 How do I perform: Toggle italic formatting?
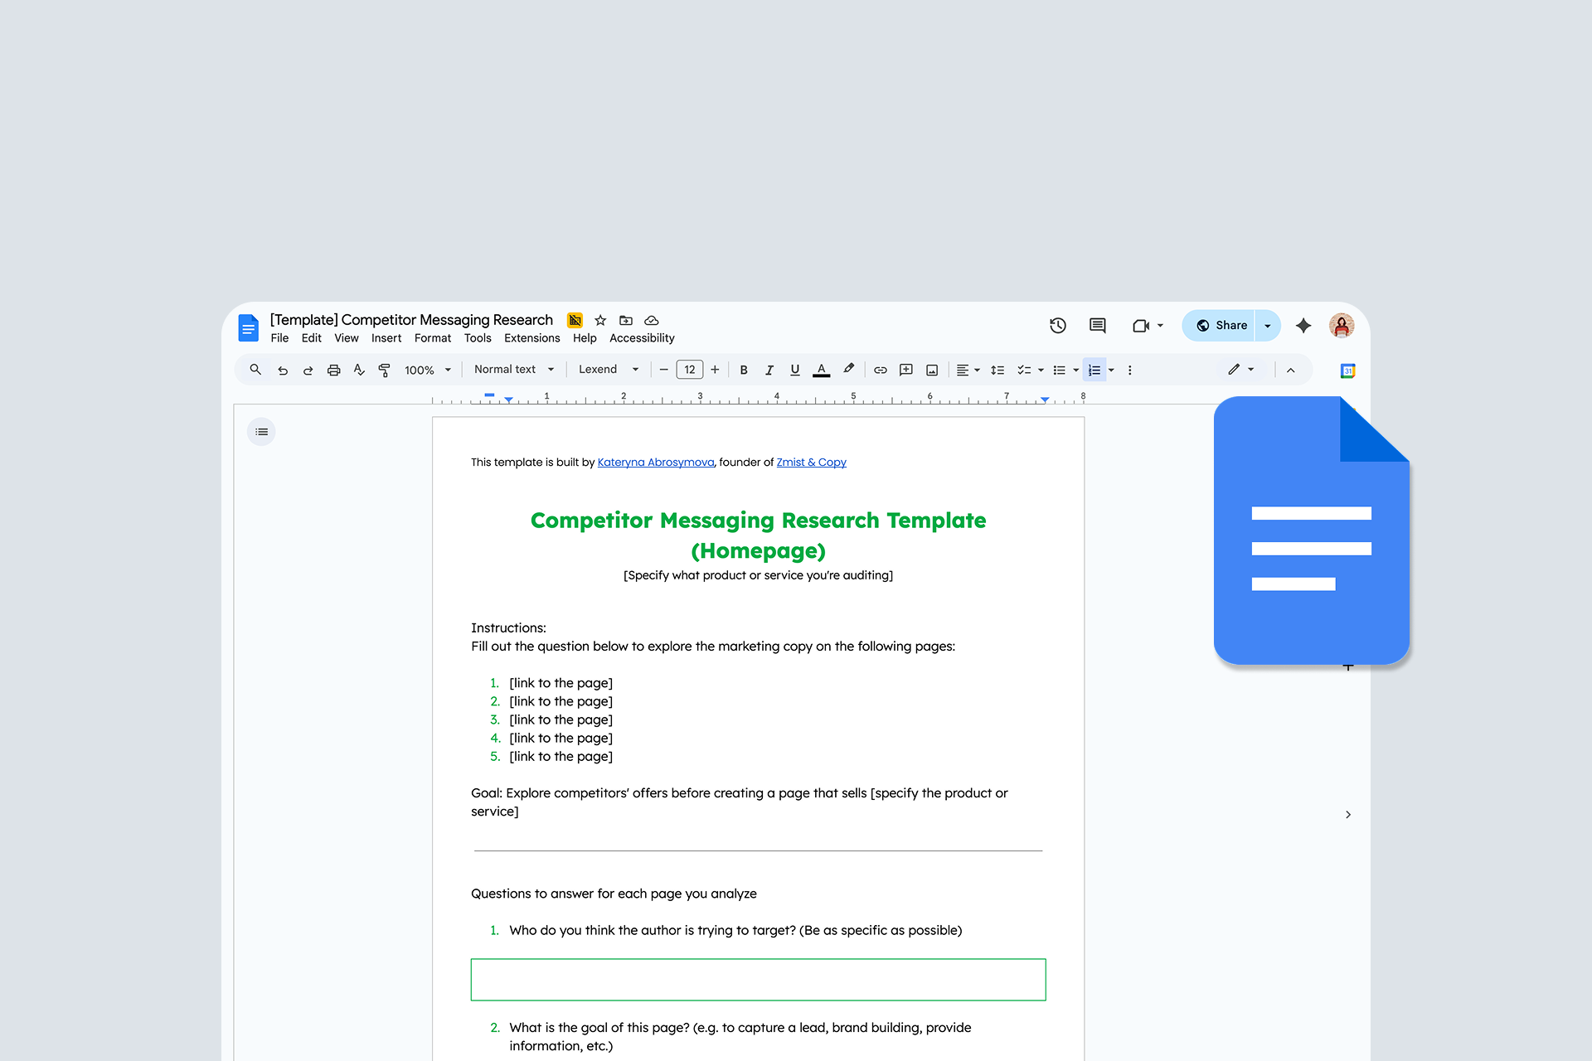(x=769, y=371)
